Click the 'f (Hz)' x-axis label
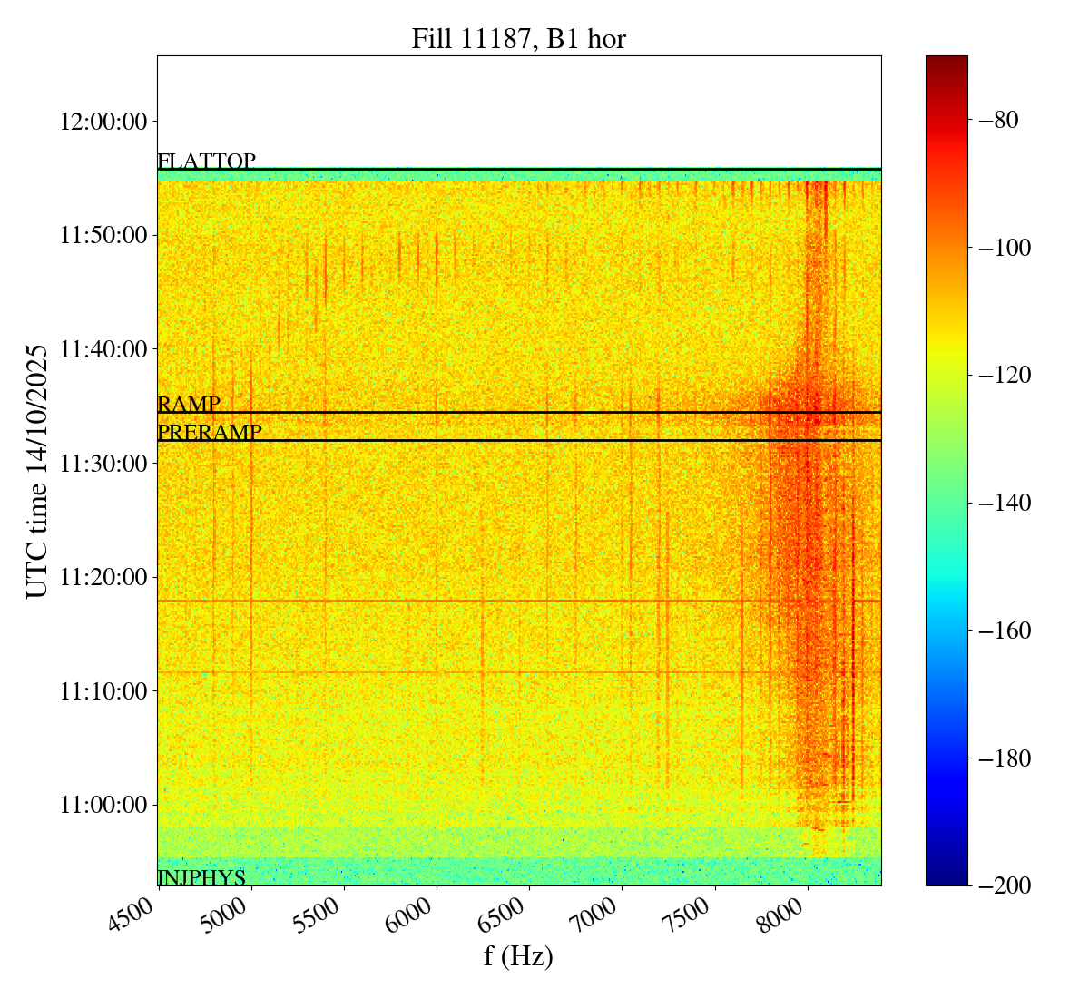Viewport: 1089px width, 998px height. (518, 956)
